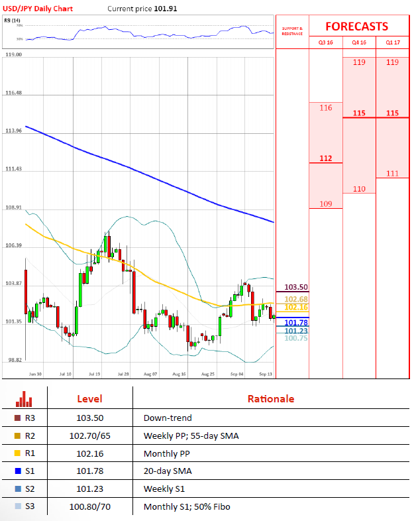
Task: Click the R1 yellow color swatch
Action: (18, 453)
